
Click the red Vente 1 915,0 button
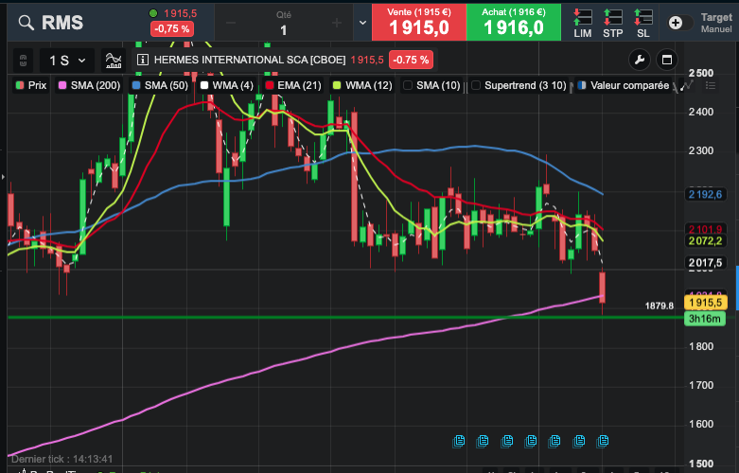pyautogui.click(x=419, y=23)
